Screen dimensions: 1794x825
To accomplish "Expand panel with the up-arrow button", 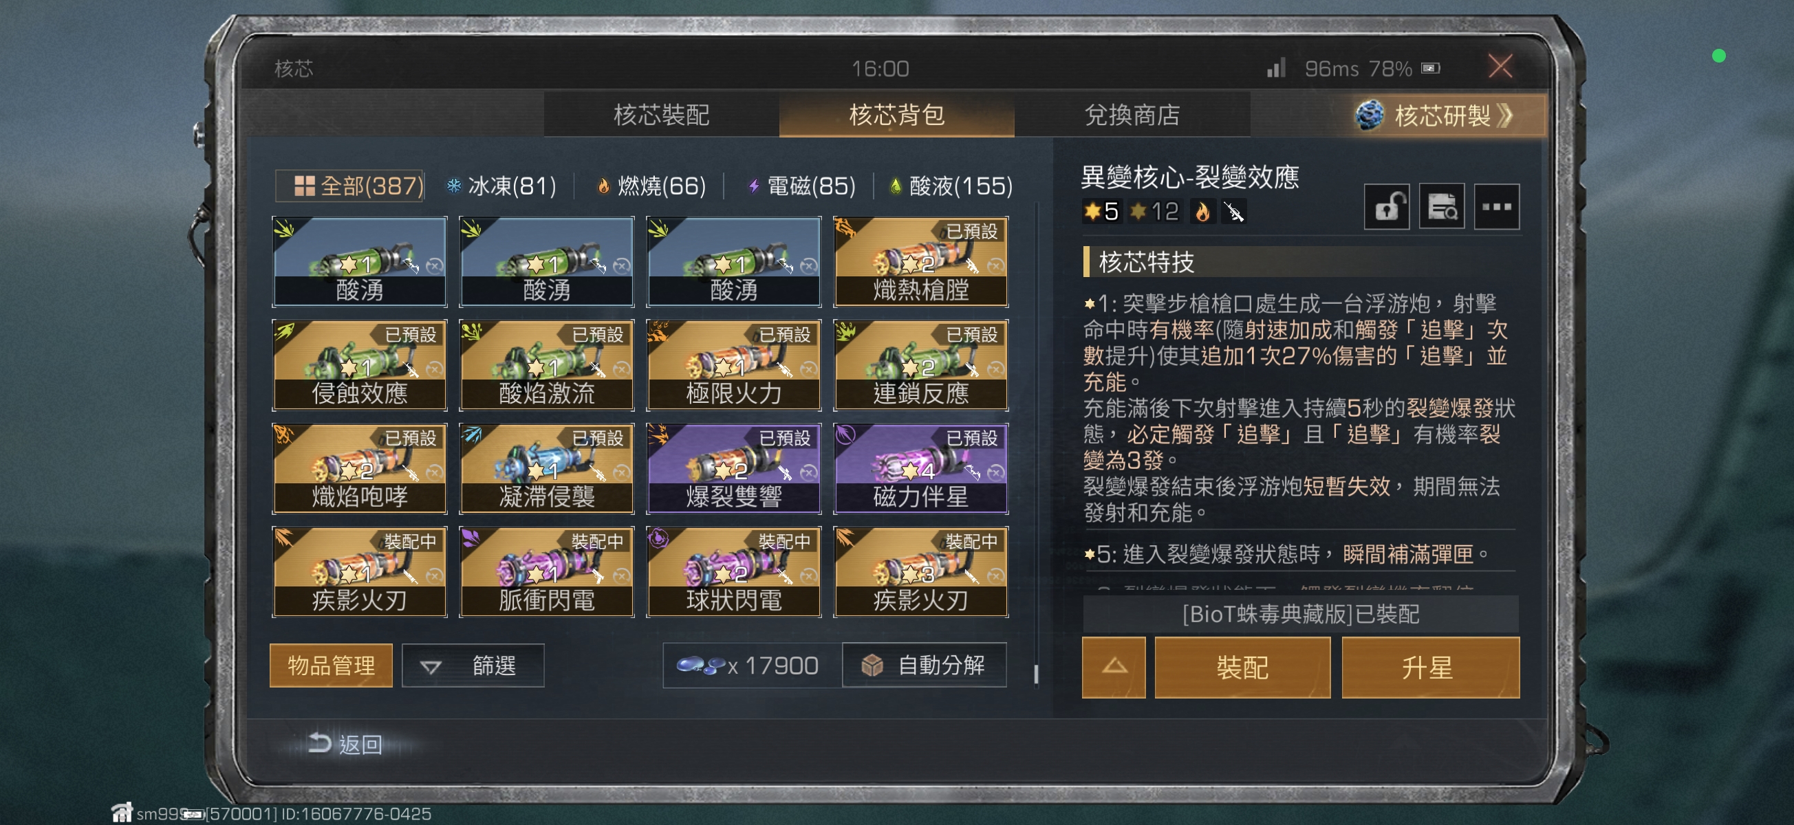I will click(1114, 667).
